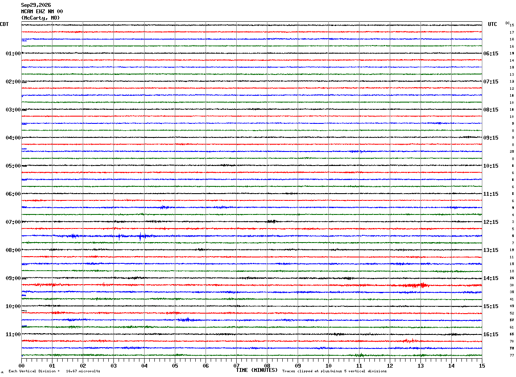
Task: Click the 12:15 UTC row label
Action: point(491,222)
